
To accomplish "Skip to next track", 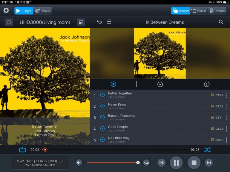I will click(209, 162).
